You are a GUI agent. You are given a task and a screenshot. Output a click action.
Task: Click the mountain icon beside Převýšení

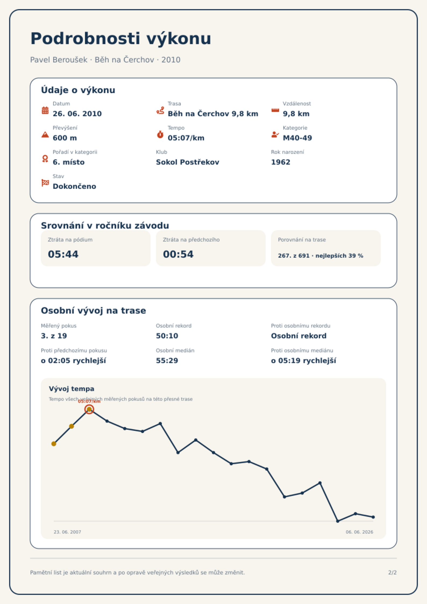(45, 134)
